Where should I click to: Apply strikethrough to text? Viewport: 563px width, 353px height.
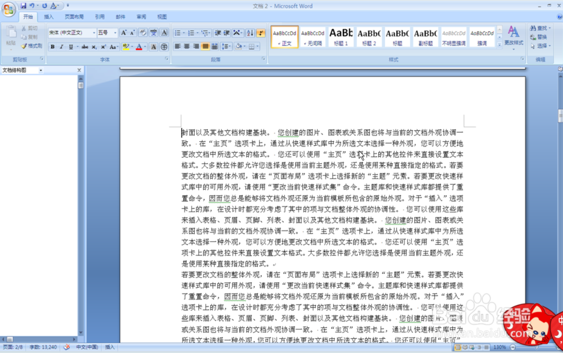pos(85,47)
